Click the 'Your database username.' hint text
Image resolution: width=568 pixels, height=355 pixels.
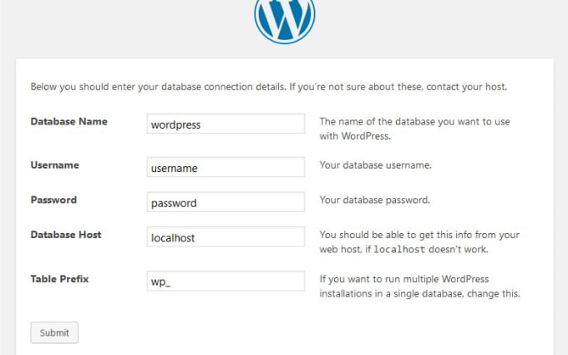click(375, 165)
